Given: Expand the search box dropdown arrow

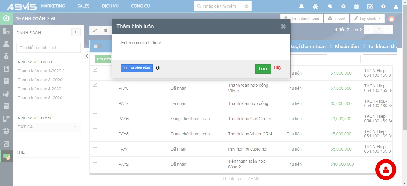Looking at the screenshot, I should tap(246, 6).
